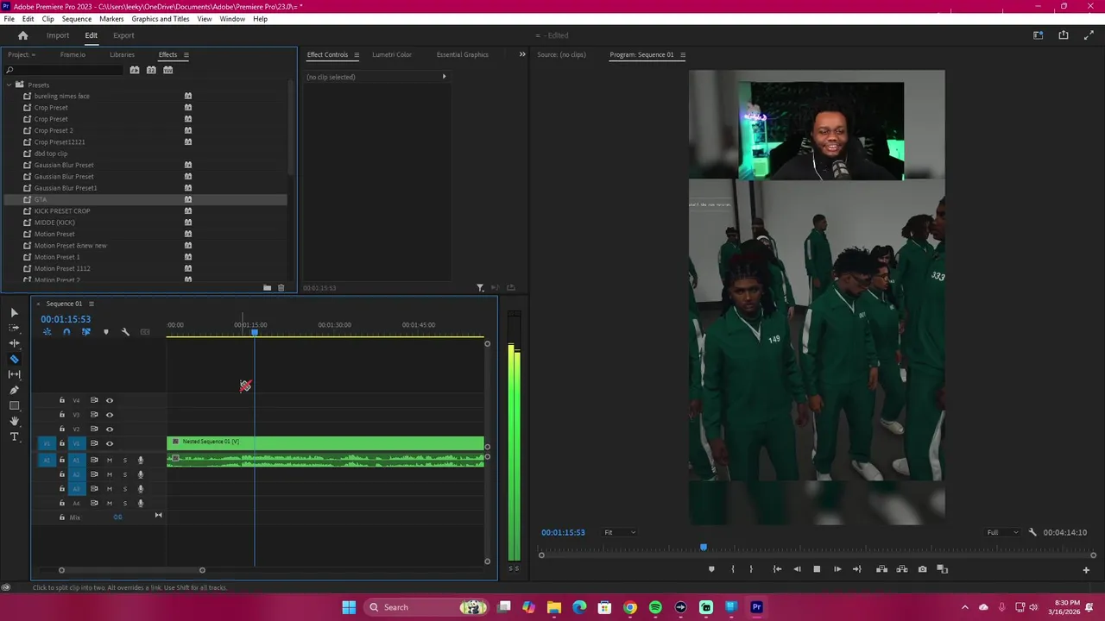Click the Home icon
Image resolution: width=1105 pixels, height=621 pixels.
click(23, 35)
